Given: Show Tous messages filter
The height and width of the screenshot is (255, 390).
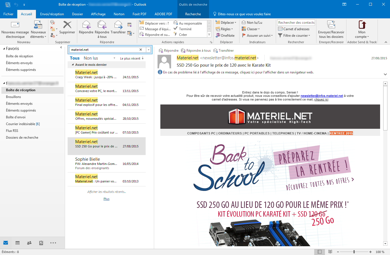Looking at the screenshot, I should pyautogui.click(x=75, y=58).
